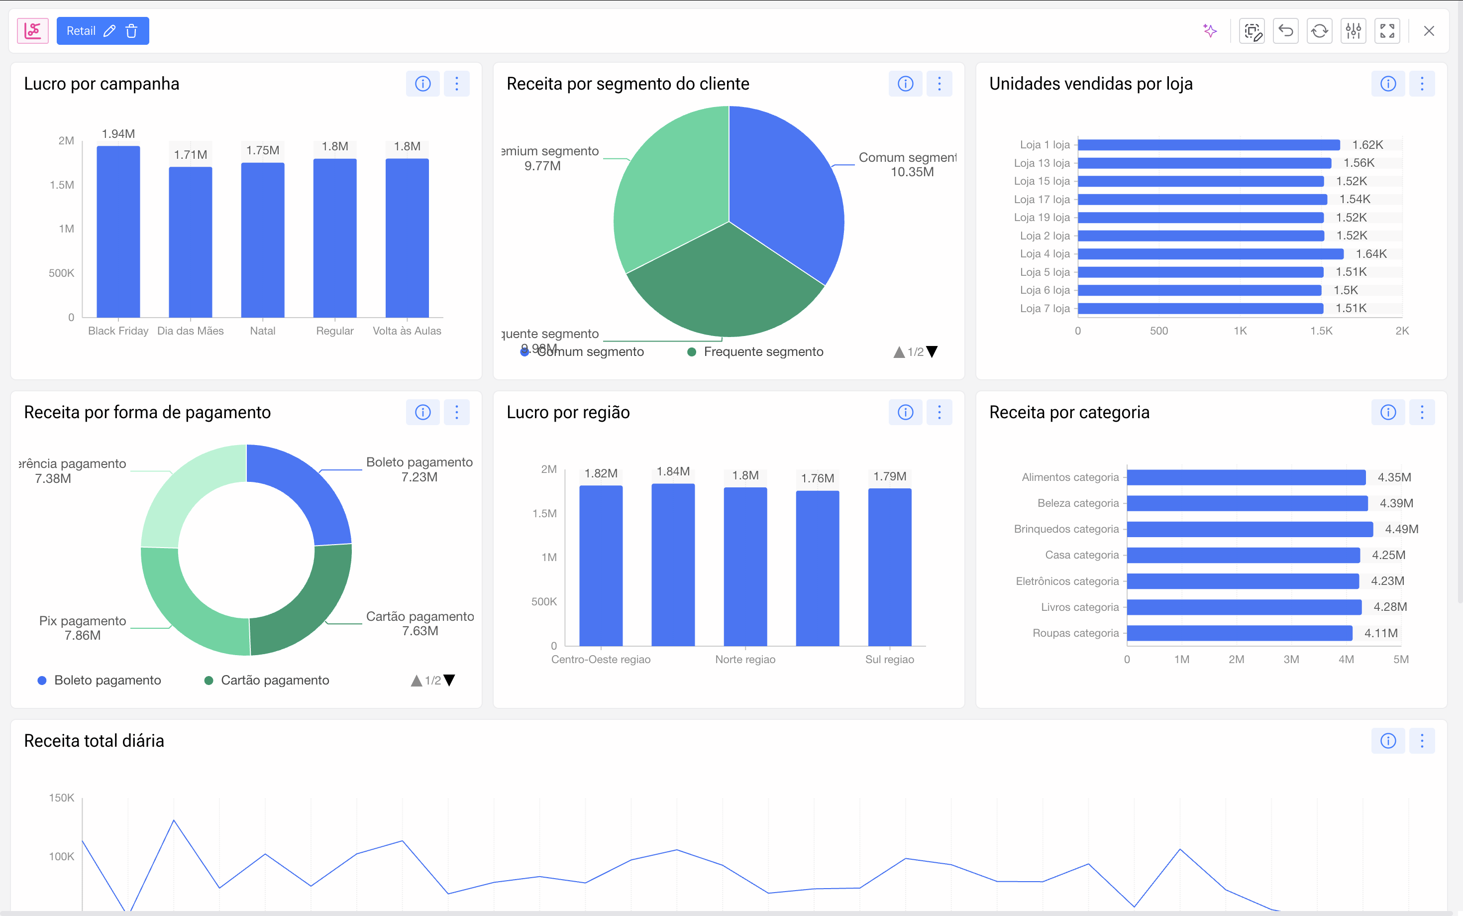This screenshot has height=916, width=1463.
Task: Open info for Receita por categoria
Action: tap(1388, 413)
